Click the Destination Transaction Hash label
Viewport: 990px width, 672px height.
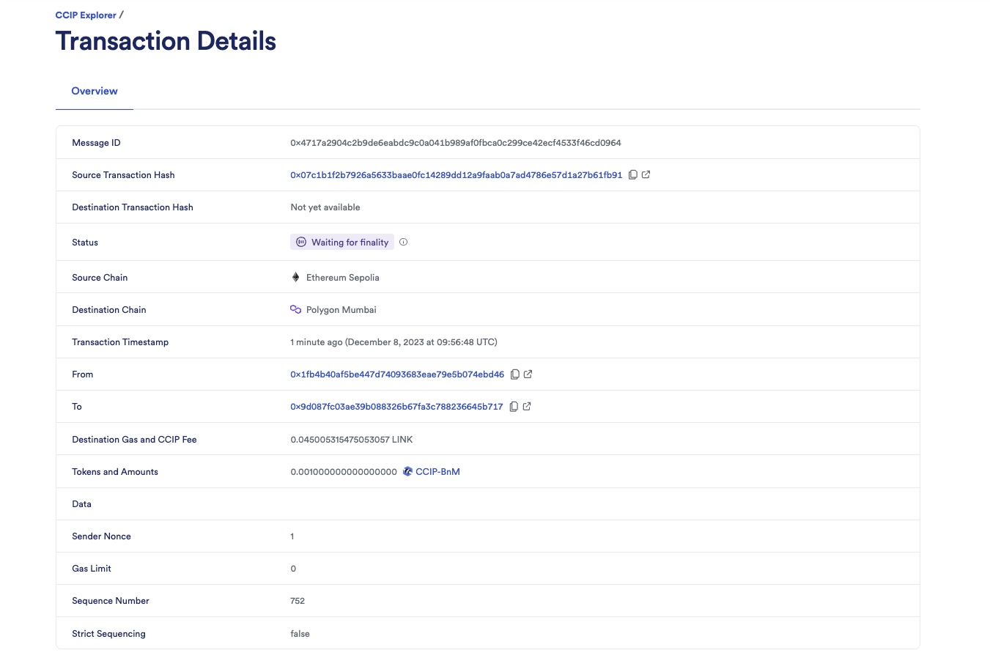[133, 207]
